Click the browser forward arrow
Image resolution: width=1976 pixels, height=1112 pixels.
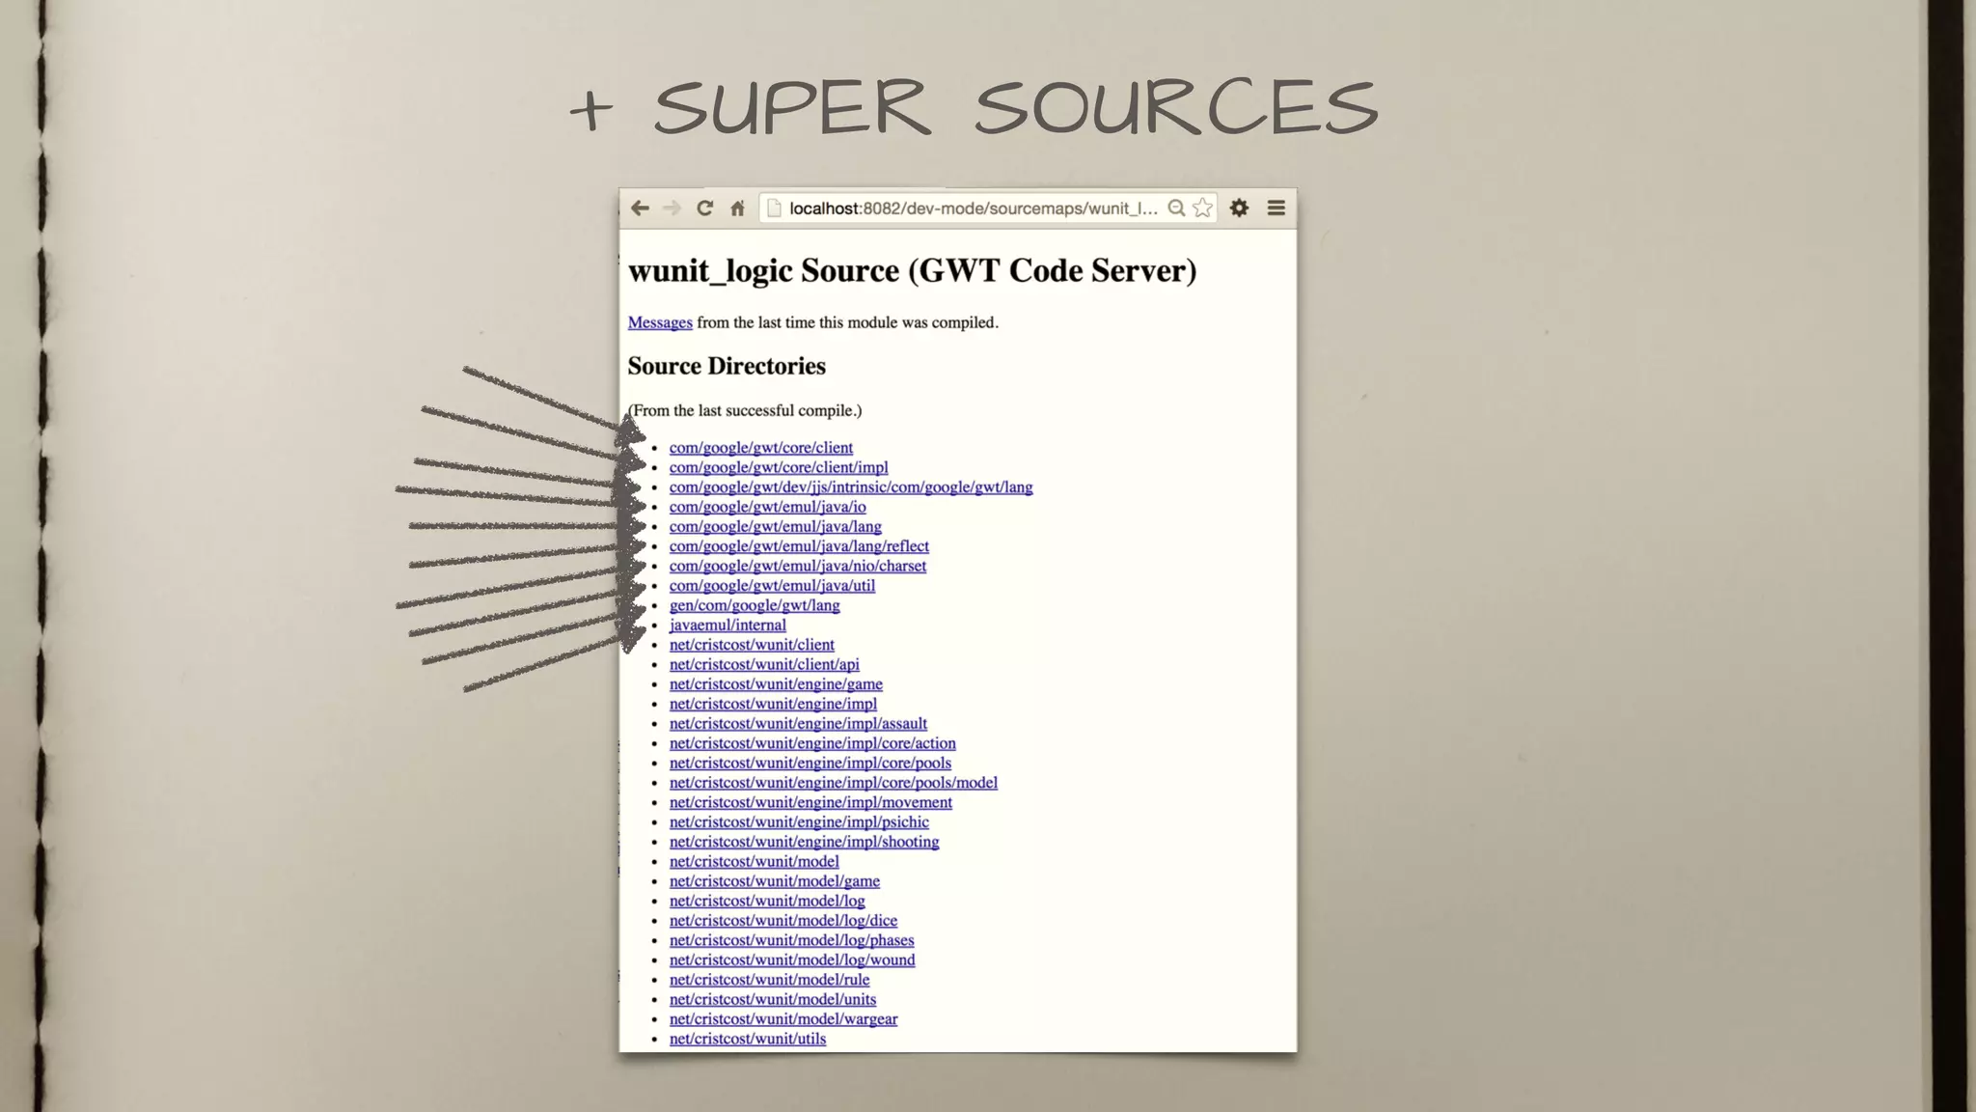(x=672, y=208)
